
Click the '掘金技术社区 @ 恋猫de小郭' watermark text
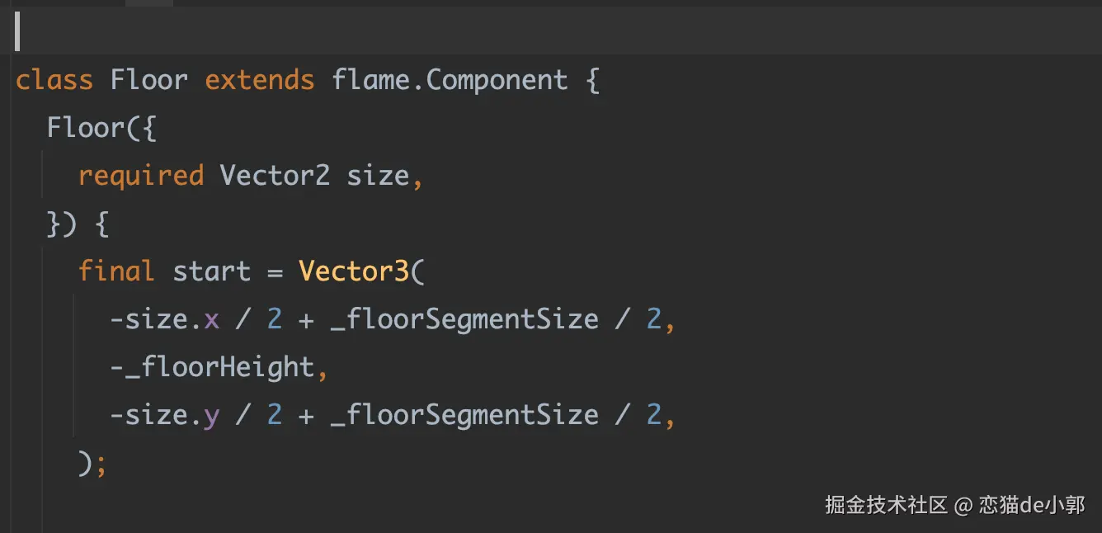tap(955, 505)
